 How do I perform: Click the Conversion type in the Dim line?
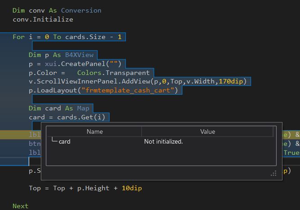[81, 10]
